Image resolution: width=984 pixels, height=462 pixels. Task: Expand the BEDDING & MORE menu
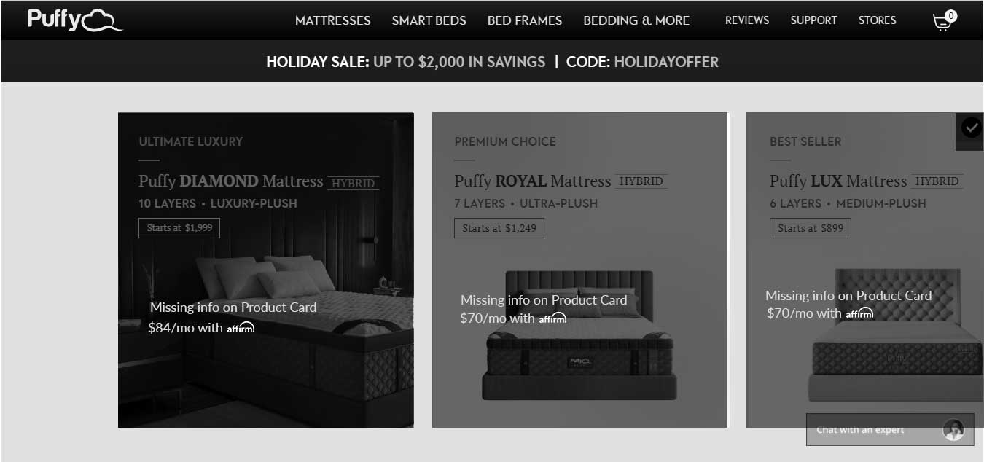(636, 20)
